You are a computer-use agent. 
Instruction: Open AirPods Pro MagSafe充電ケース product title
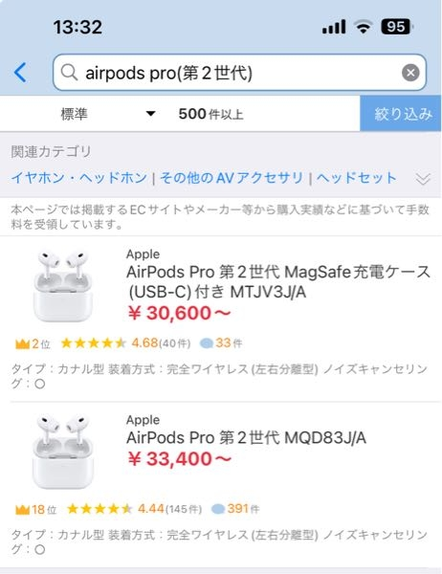(x=278, y=282)
